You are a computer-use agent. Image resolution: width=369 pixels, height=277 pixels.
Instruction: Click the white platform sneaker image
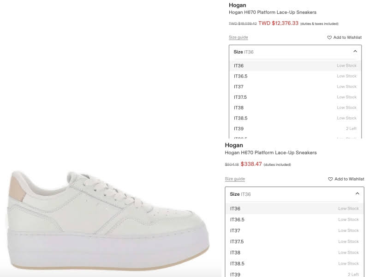pyautogui.click(x=108, y=220)
